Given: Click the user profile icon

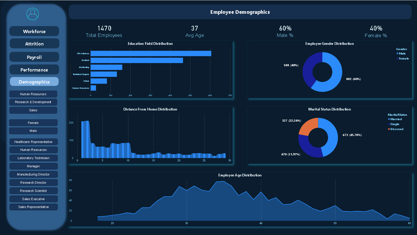Looking at the screenshot, I should coord(33,14).
